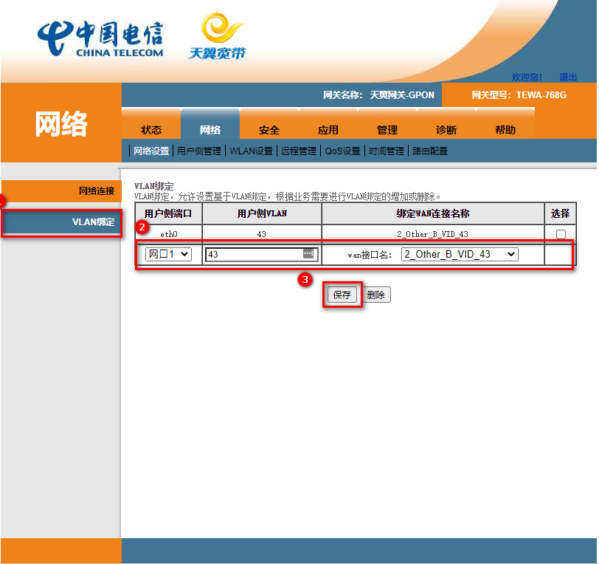599x564 pixels.
Task: Tick the checkbox in the eth0 row
Action: coord(561,234)
